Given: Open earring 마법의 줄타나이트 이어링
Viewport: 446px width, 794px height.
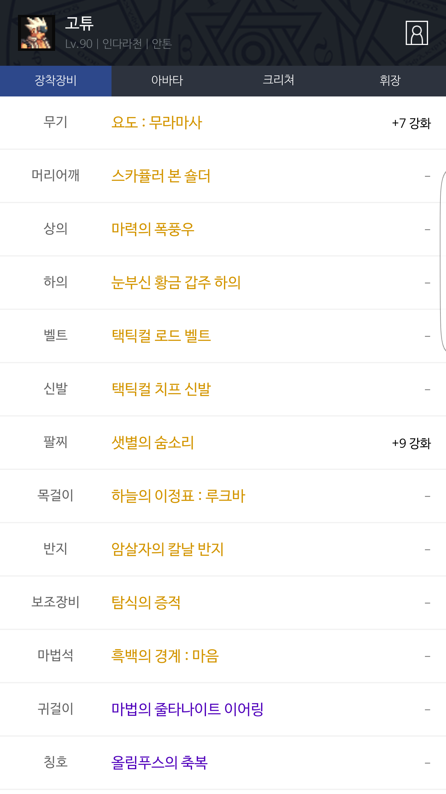Looking at the screenshot, I should pos(187,709).
